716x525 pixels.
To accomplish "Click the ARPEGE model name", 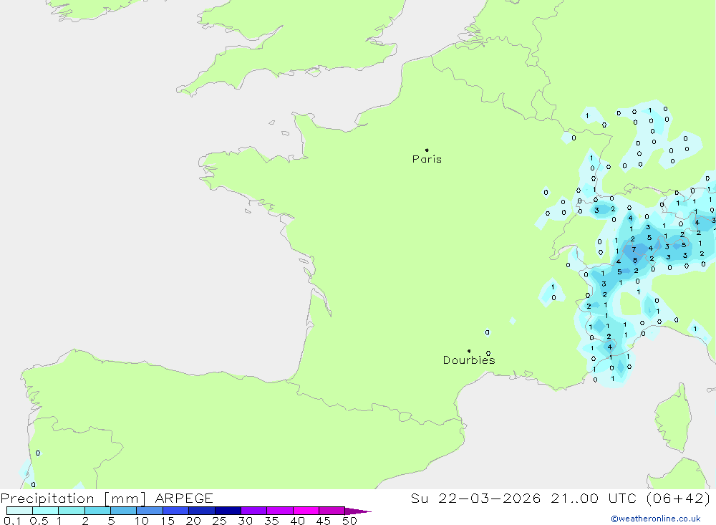I will (183, 498).
